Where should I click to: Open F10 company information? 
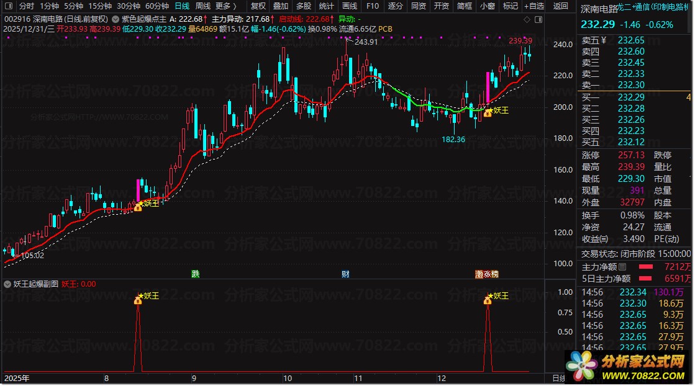coord(373,6)
